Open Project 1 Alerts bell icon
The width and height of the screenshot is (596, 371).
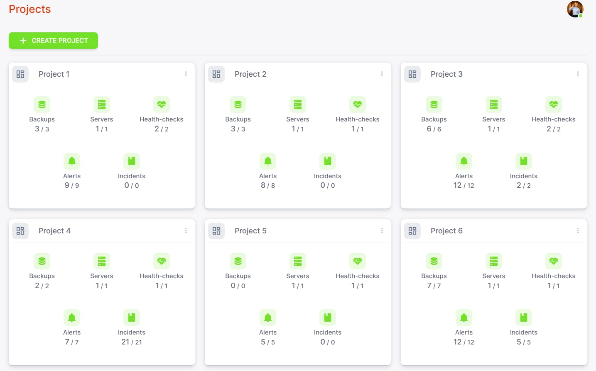click(72, 161)
